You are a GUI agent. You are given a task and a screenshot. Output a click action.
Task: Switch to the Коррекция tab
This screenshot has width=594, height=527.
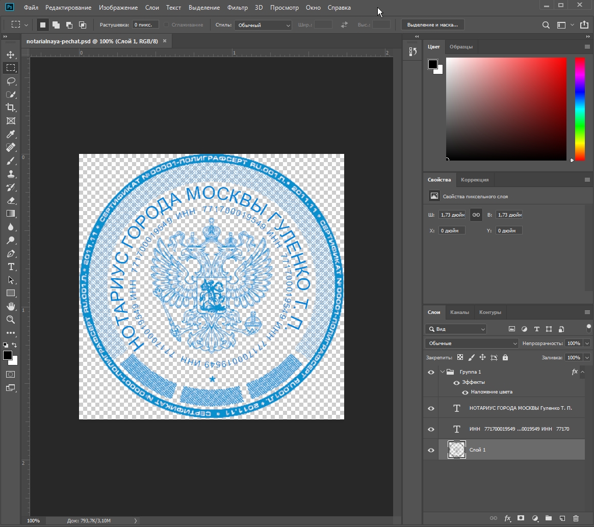tap(475, 180)
